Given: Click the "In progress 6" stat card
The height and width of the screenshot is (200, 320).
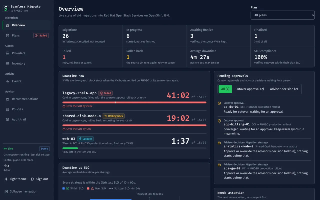Looking at the screenshot, I should coord(155,35).
